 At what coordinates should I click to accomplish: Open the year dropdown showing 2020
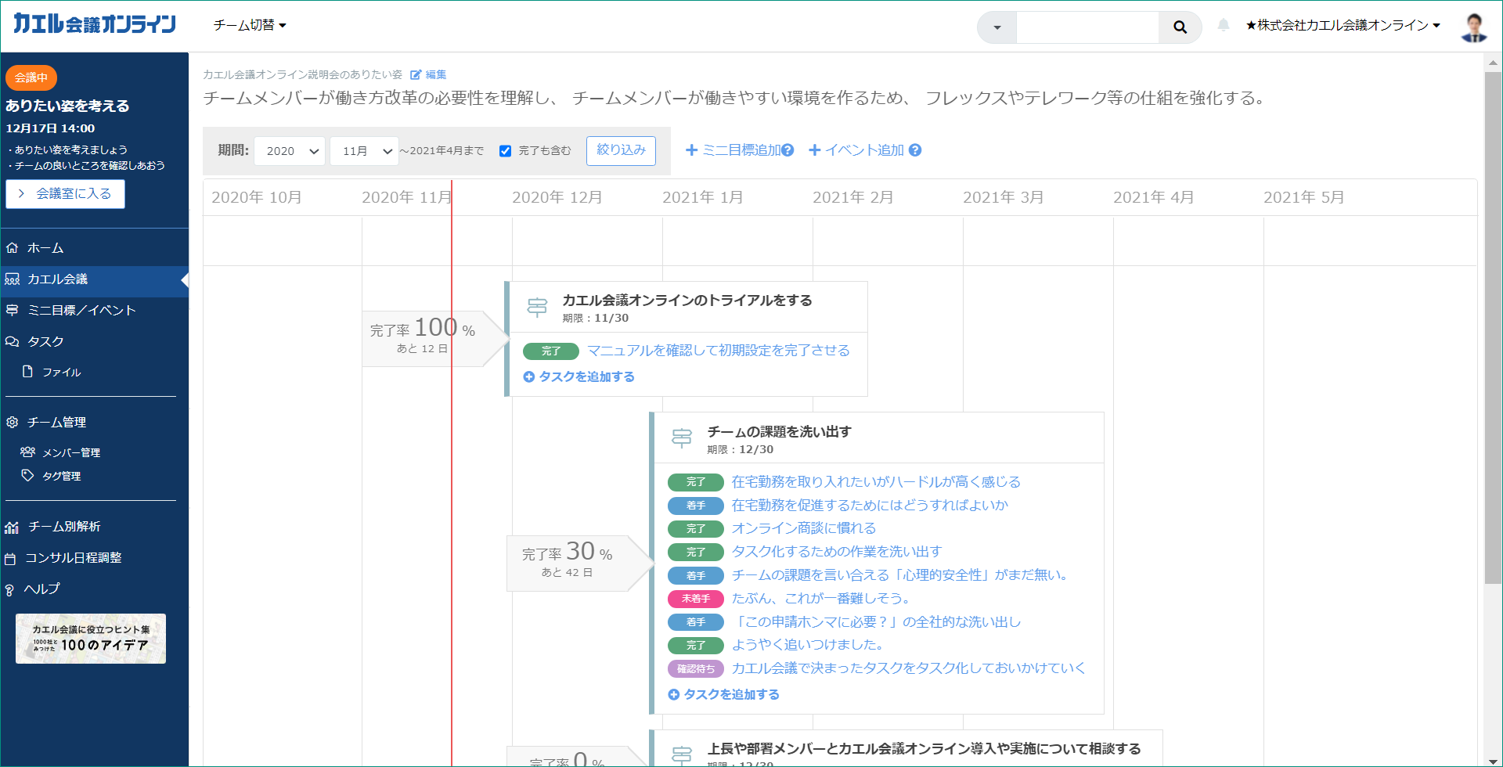[290, 151]
